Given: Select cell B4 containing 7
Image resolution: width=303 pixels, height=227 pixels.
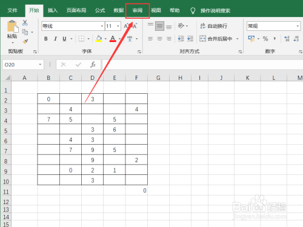Looking at the screenshot, I should 48,119.
